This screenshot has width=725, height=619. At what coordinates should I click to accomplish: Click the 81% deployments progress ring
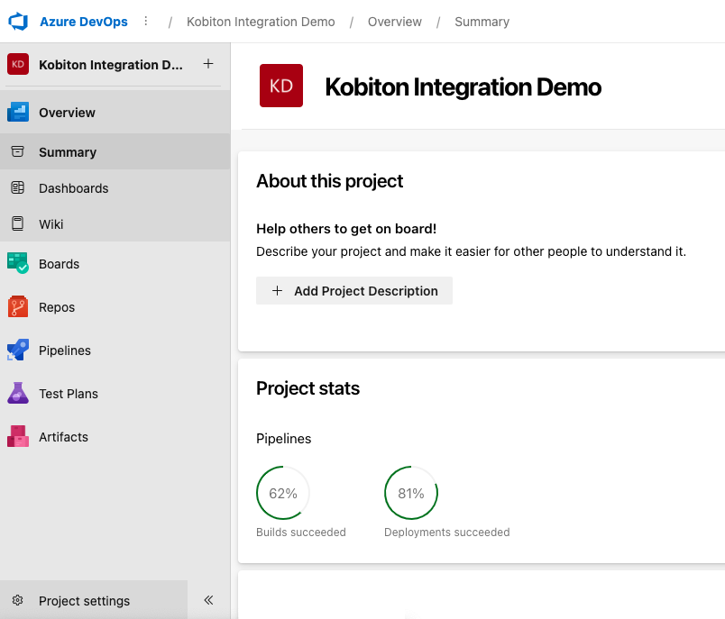tap(411, 493)
